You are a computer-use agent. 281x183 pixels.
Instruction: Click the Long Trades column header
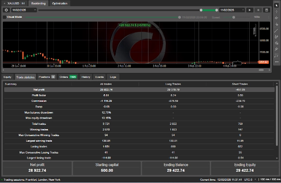[173, 84]
